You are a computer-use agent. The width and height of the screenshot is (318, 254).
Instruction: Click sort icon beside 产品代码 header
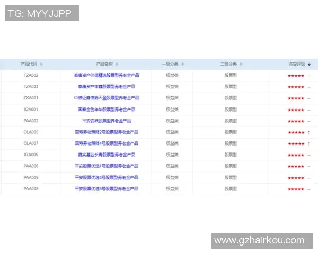[41, 64]
